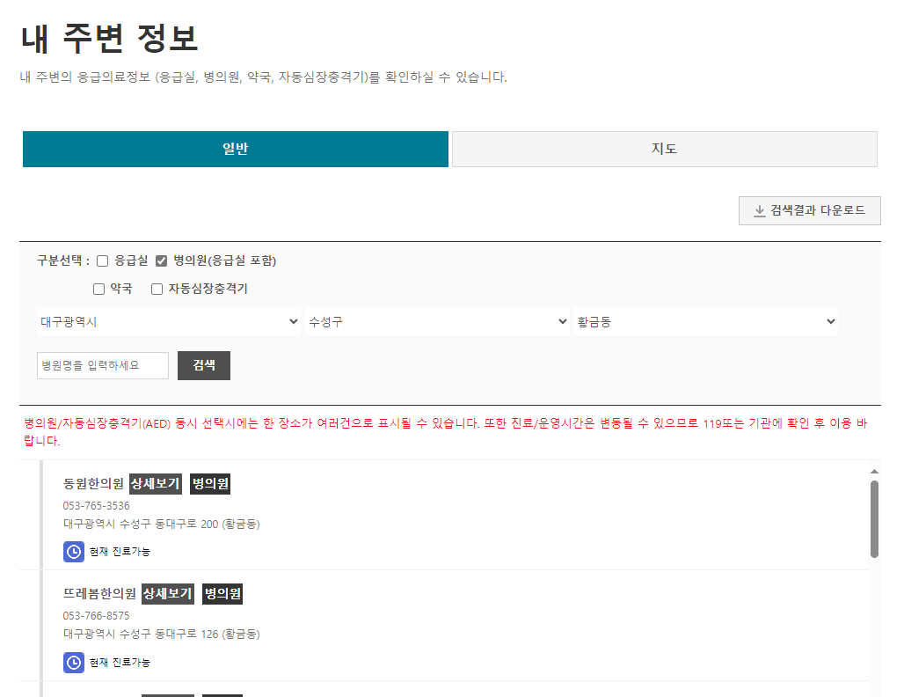The height and width of the screenshot is (697, 904).
Task: Click the 병의원 tag beside 동원한의원
Action: [x=210, y=483]
